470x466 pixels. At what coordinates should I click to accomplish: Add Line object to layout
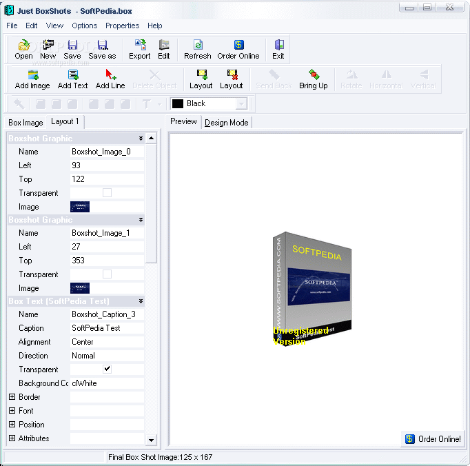tap(110, 79)
